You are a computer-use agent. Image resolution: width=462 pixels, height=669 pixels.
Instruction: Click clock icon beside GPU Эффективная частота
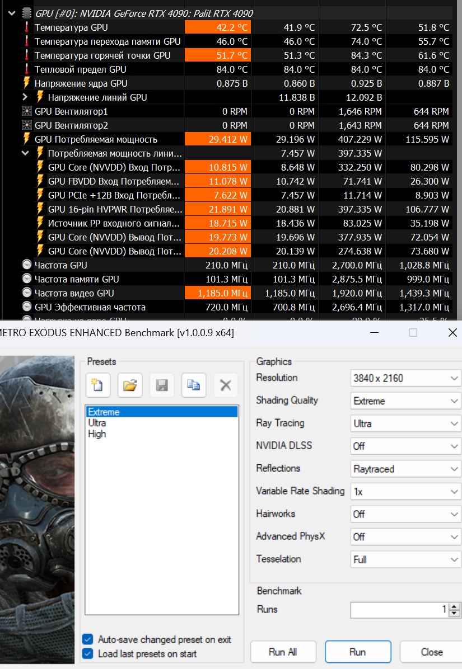point(26,307)
